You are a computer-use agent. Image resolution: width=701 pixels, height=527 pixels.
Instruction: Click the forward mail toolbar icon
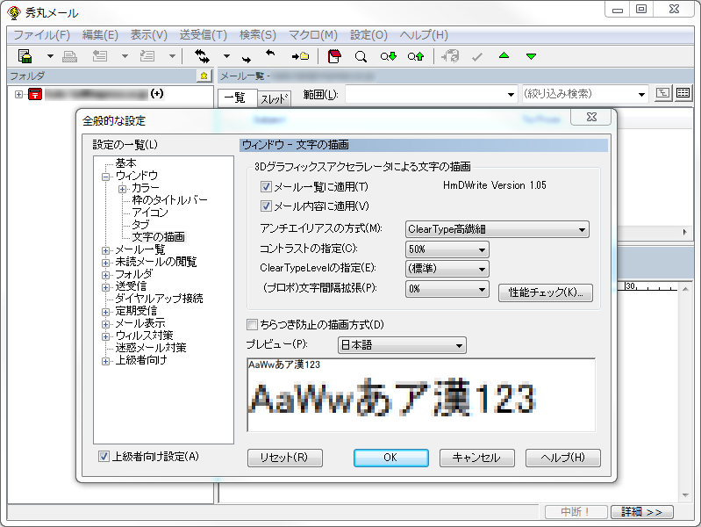147,56
